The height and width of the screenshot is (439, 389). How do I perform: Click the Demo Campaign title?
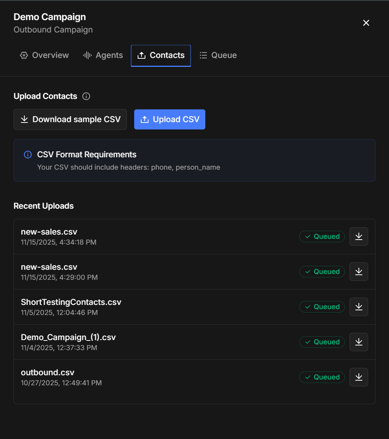50,17
